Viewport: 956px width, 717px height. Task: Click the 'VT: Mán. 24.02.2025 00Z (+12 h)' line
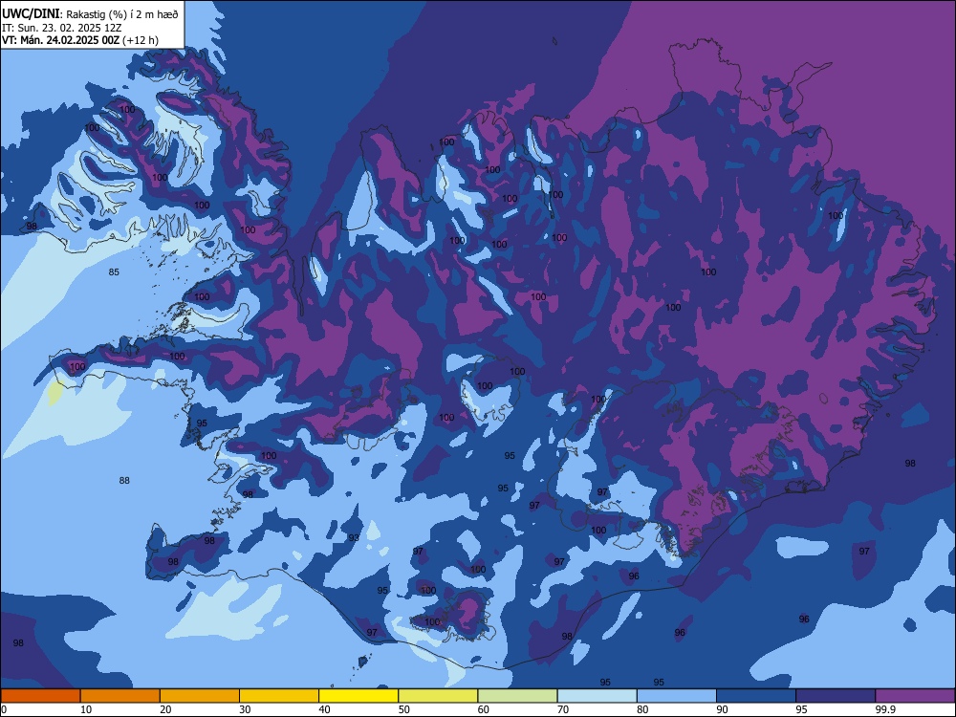(x=80, y=40)
